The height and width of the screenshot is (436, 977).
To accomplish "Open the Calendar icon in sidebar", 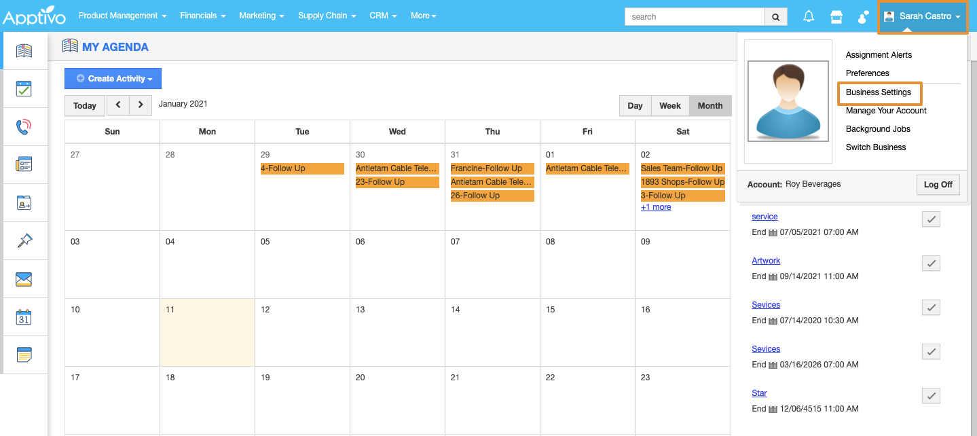I will [x=24, y=316].
